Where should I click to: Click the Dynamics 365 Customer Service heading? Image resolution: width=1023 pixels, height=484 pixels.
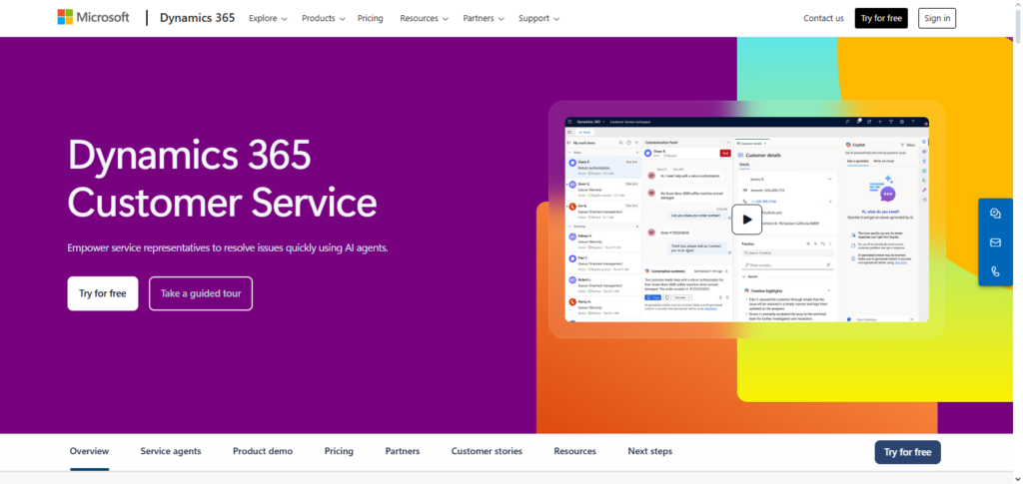223,179
